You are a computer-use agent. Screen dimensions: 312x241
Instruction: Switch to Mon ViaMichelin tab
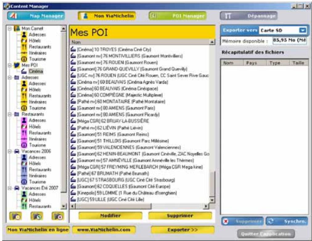click(107, 16)
